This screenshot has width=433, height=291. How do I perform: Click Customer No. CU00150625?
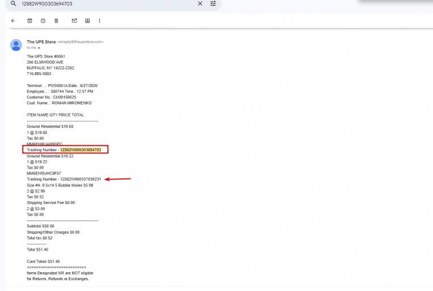(52, 97)
